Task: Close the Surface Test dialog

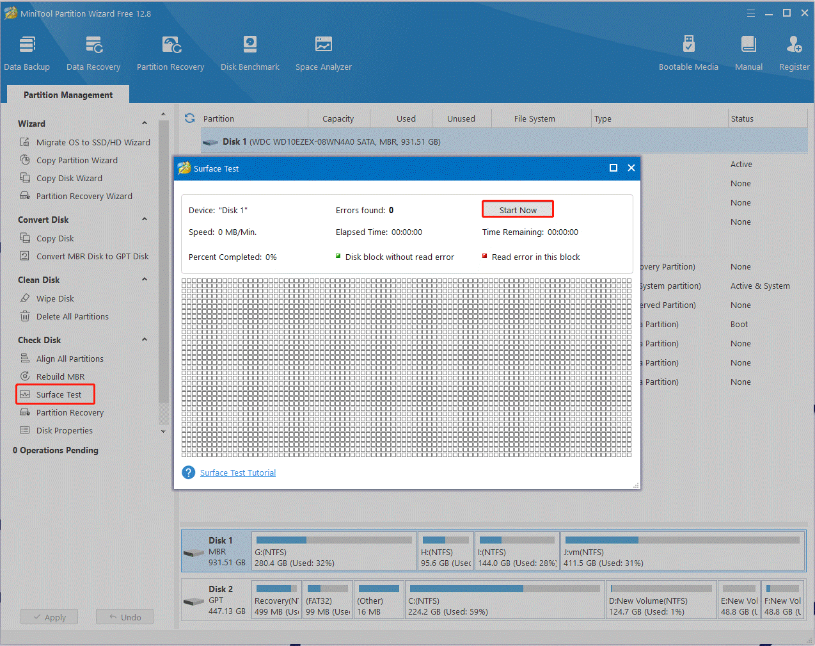Action: click(x=631, y=168)
